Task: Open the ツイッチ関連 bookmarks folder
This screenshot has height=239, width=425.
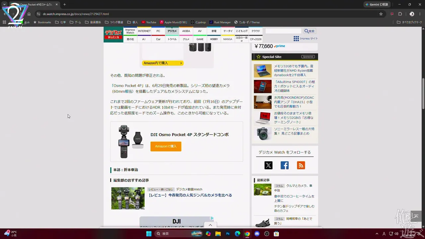Action: [114, 22]
